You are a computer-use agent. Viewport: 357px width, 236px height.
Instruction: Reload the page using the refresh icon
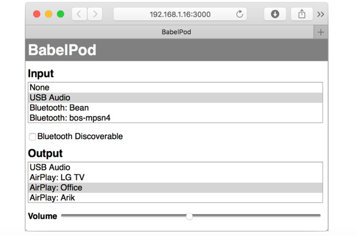pyautogui.click(x=239, y=14)
